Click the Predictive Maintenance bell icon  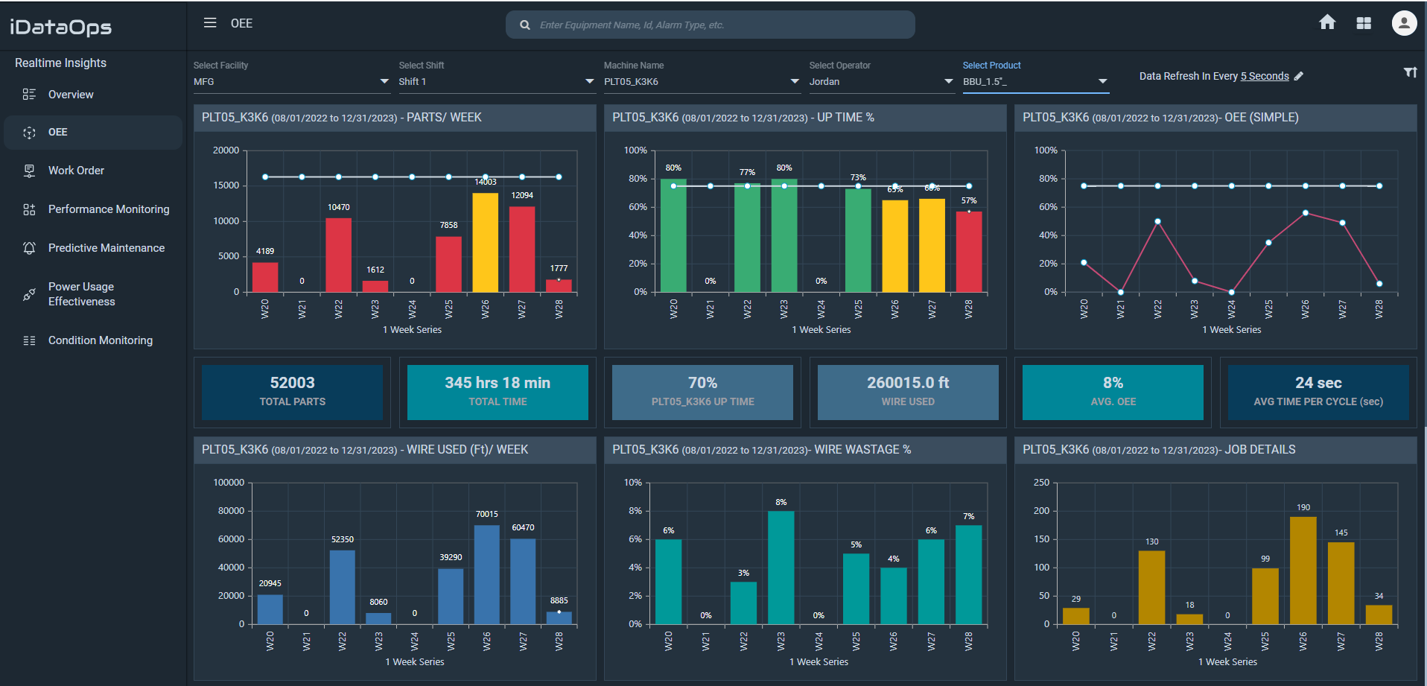point(29,248)
